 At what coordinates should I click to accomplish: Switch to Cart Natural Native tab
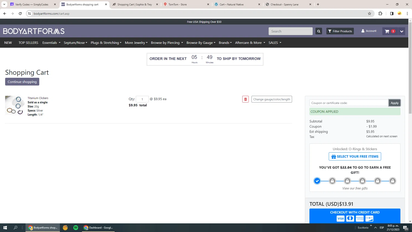(237, 4)
